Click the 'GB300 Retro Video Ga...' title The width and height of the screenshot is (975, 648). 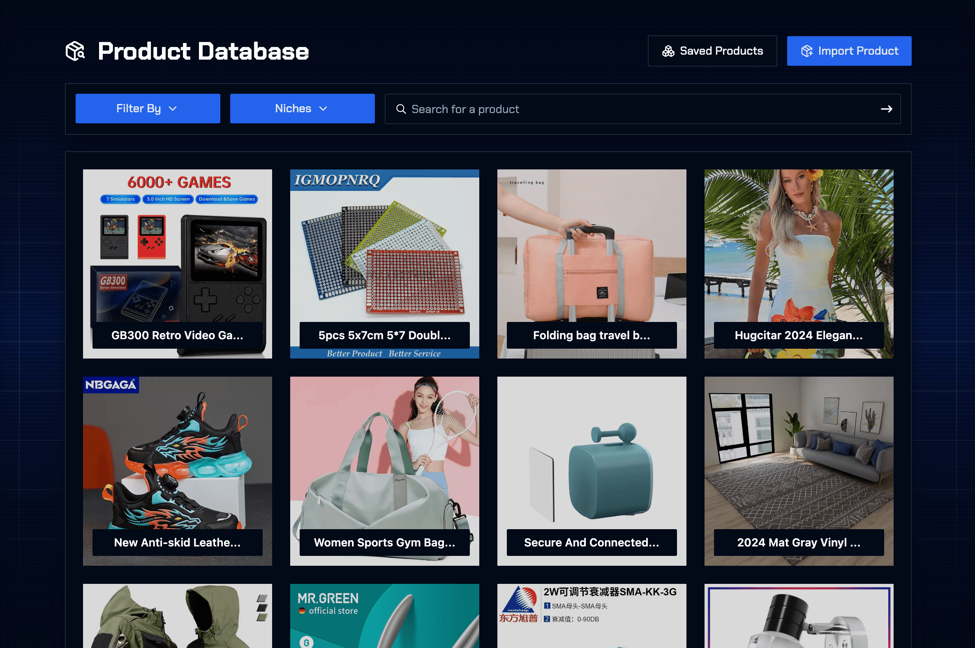pos(178,335)
